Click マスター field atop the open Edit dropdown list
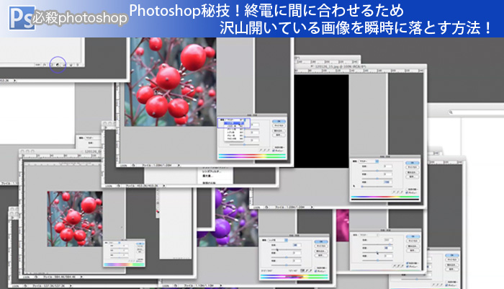This screenshot has width=504, height=289. 234,120
